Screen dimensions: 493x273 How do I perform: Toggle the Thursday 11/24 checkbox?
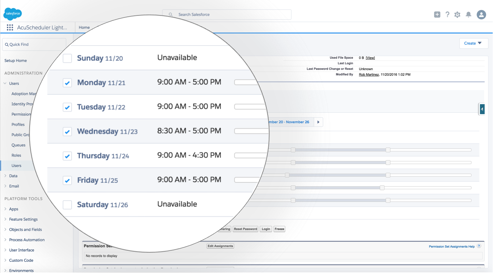point(67,156)
